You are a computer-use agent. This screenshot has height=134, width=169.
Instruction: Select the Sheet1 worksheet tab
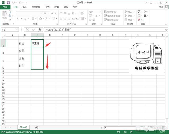[x=24, y=127]
